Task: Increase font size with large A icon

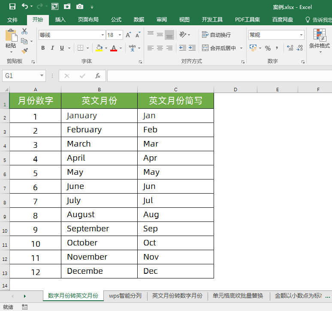Action: coord(128,35)
